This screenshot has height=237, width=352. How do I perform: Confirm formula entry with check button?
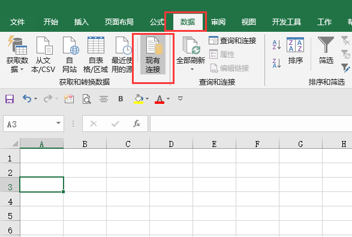[x=115, y=124]
